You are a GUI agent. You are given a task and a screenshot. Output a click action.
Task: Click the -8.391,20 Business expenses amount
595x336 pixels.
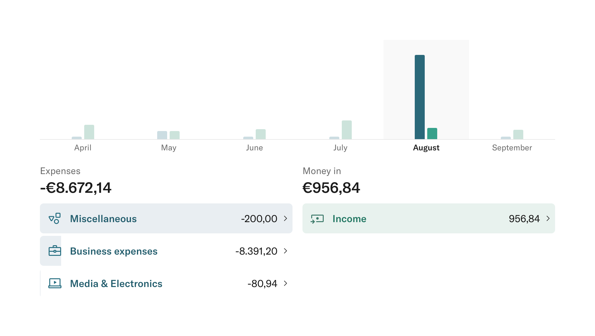pyautogui.click(x=256, y=251)
